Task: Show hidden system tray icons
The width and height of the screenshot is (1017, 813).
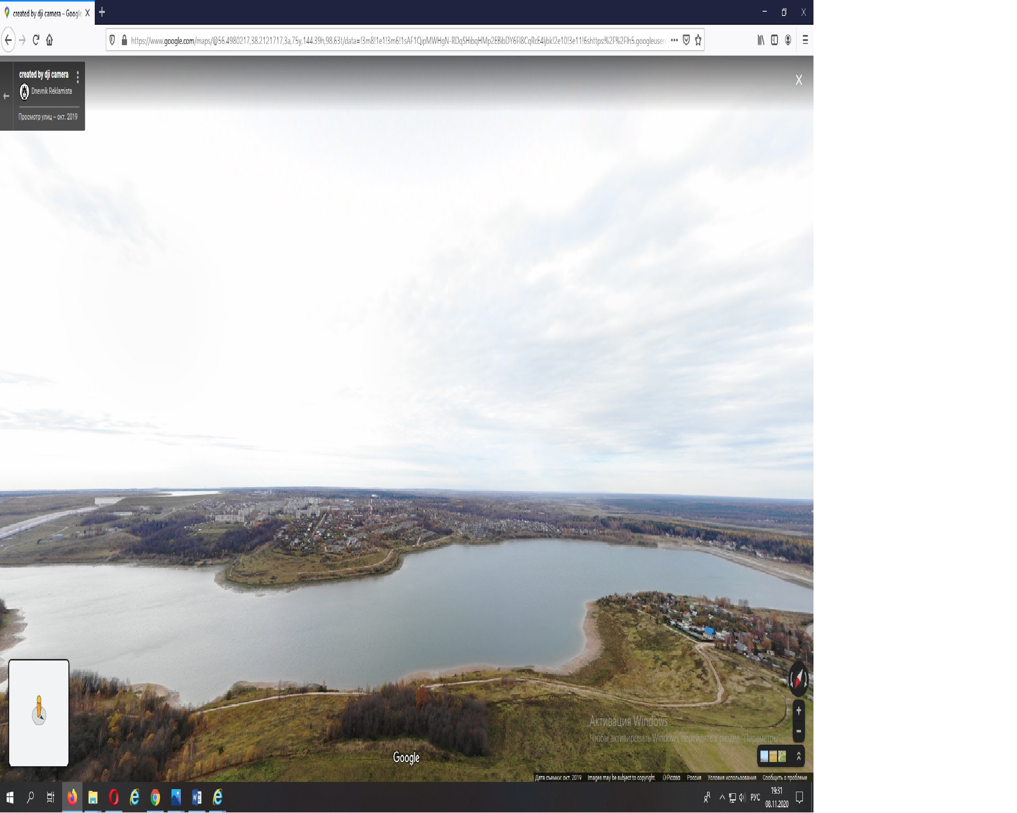Action: (x=721, y=797)
